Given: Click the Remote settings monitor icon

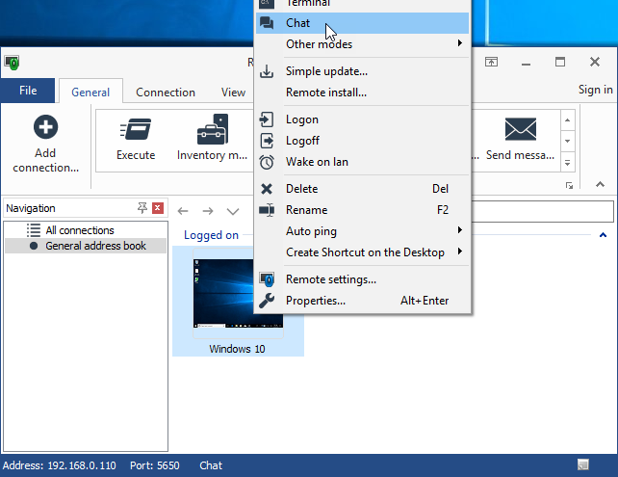Looking at the screenshot, I should pos(267,279).
